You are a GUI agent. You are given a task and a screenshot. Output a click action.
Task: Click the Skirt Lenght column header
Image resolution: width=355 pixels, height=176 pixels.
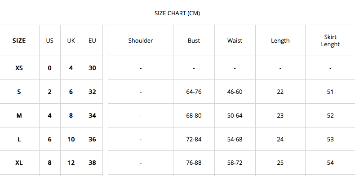[330, 40]
